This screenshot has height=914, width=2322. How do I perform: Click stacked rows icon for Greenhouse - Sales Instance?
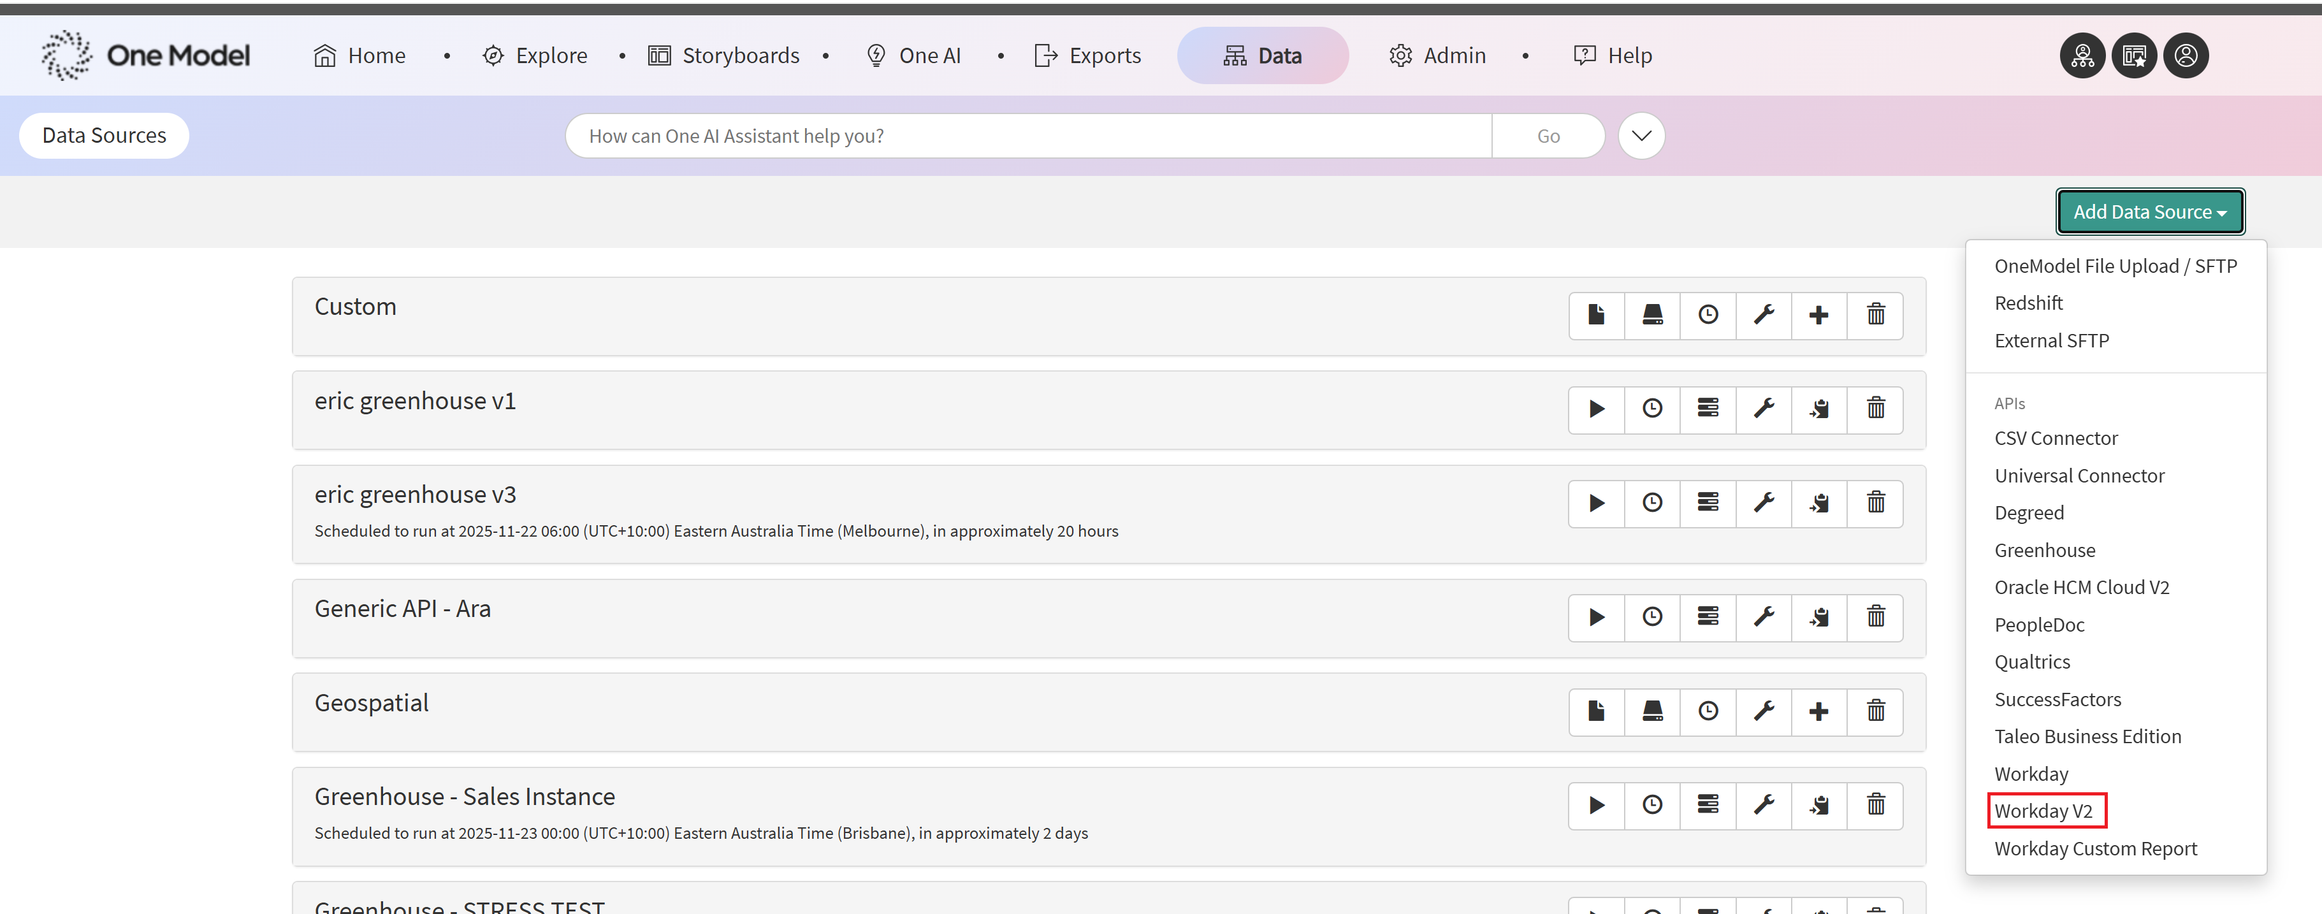click(x=1708, y=805)
